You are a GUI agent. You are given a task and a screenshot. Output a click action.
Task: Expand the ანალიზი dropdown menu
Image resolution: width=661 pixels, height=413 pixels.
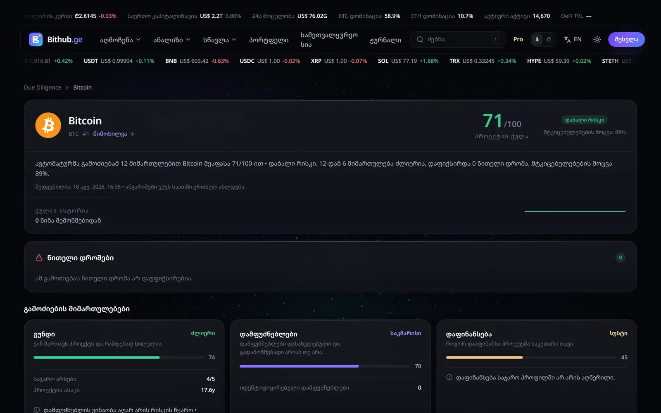[171, 40]
